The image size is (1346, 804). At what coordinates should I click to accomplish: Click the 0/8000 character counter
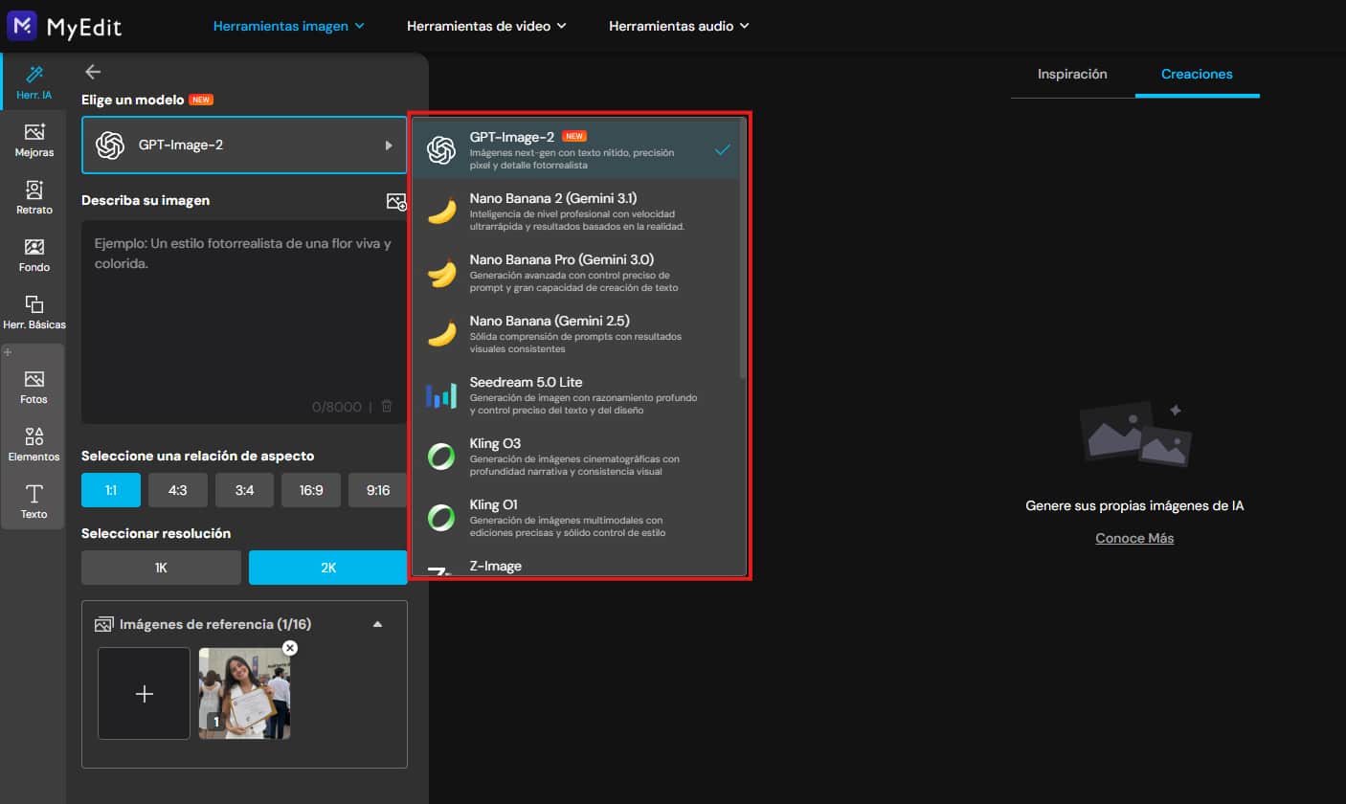click(337, 407)
